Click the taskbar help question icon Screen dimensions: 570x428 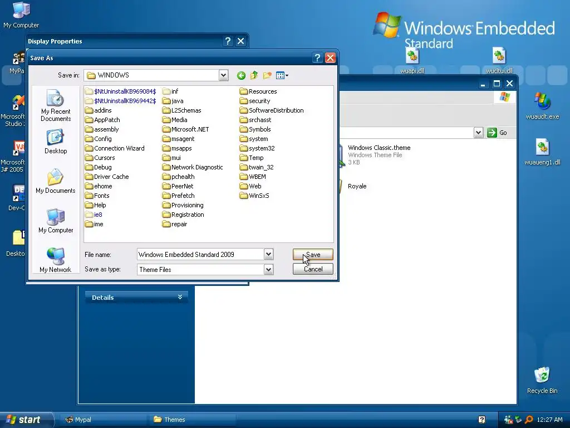click(481, 420)
